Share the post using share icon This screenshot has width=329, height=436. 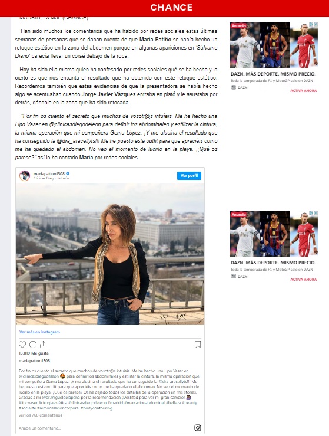click(44, 345)
